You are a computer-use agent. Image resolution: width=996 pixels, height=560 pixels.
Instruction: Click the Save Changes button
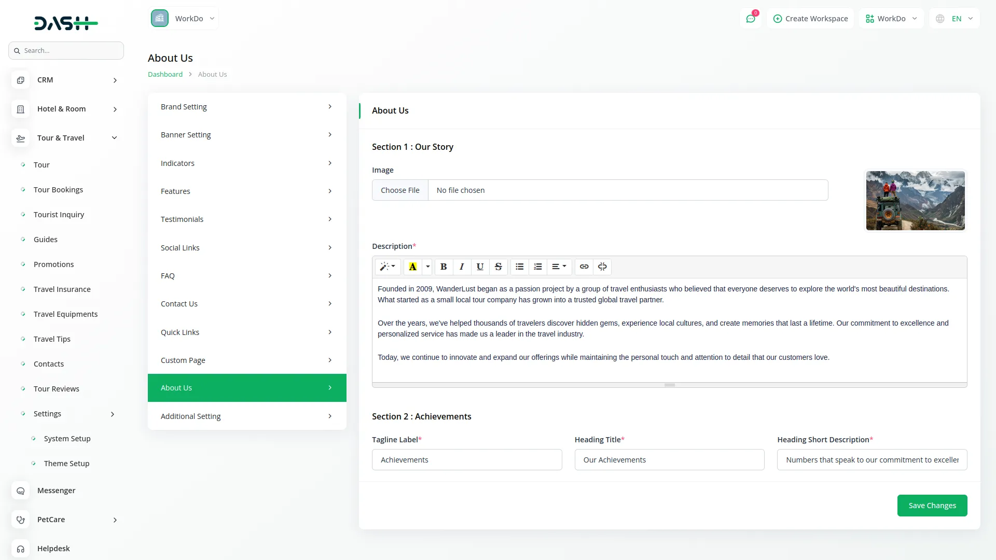(x=932, y=506)
